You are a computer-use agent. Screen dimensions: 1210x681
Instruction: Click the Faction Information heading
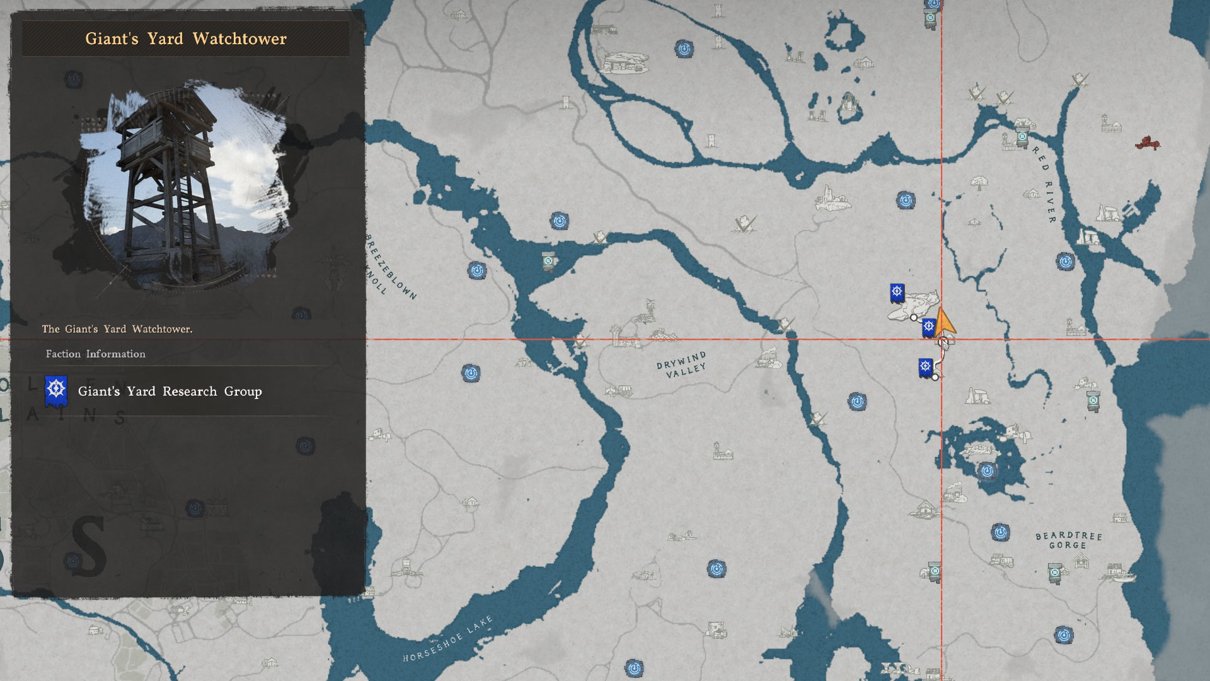pos(96,354)
